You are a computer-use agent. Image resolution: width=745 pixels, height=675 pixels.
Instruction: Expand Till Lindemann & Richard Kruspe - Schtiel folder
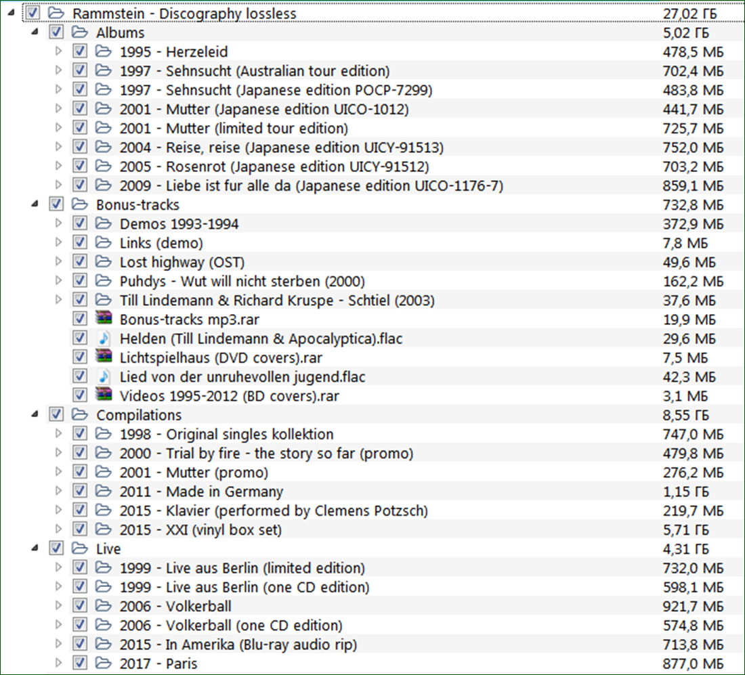[x=58, y=300]
